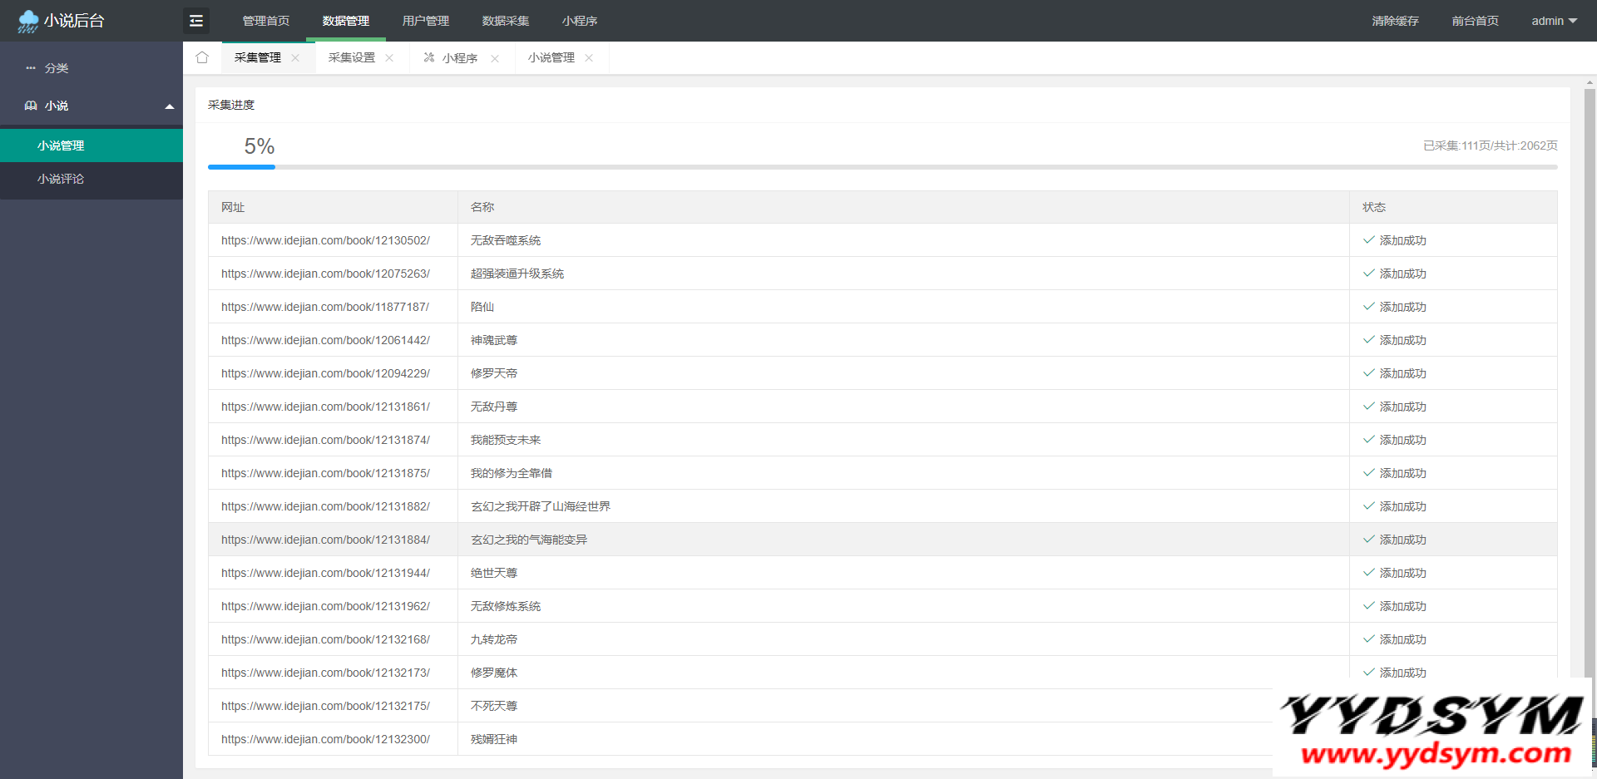The width and height of the screenshot is (1597, 779).
Task: Select 小说评论 in the sidebar
Action: tap(61, 179)
